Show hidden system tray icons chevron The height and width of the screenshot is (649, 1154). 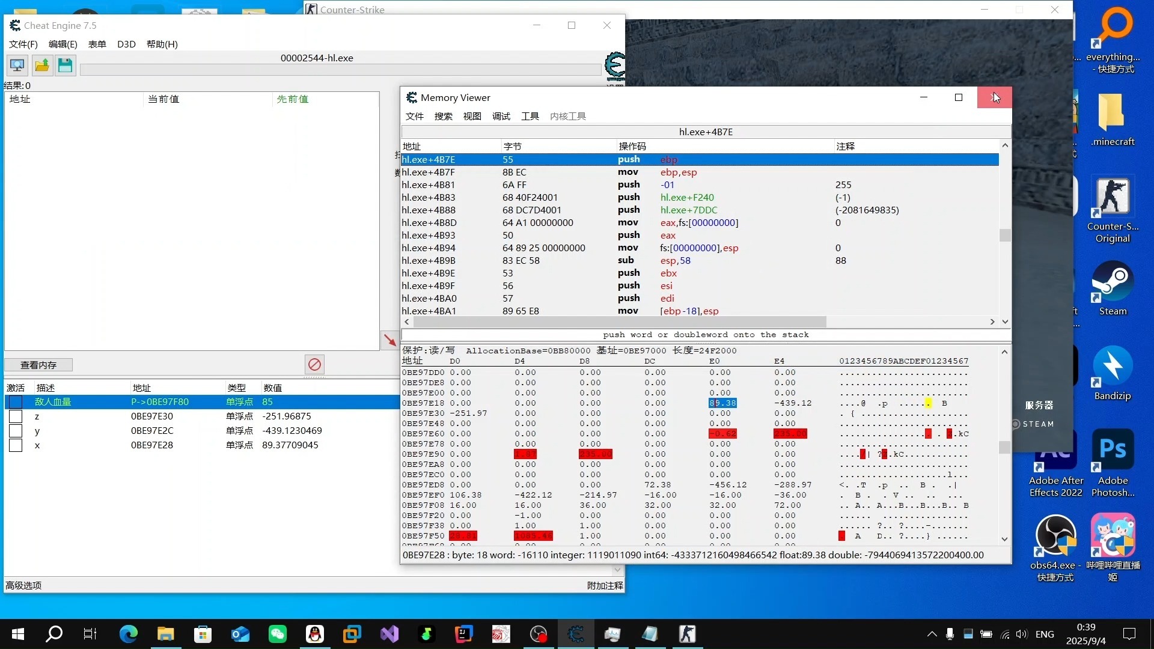pos(932,634)
